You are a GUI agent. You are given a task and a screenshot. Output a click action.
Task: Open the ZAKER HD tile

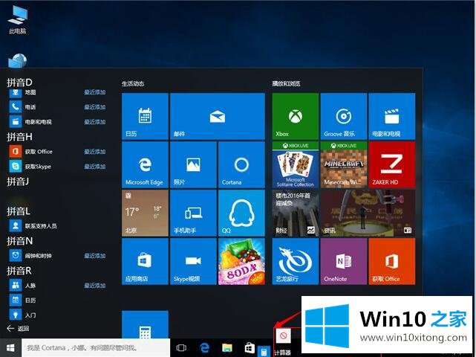click(x=392, y=164)
